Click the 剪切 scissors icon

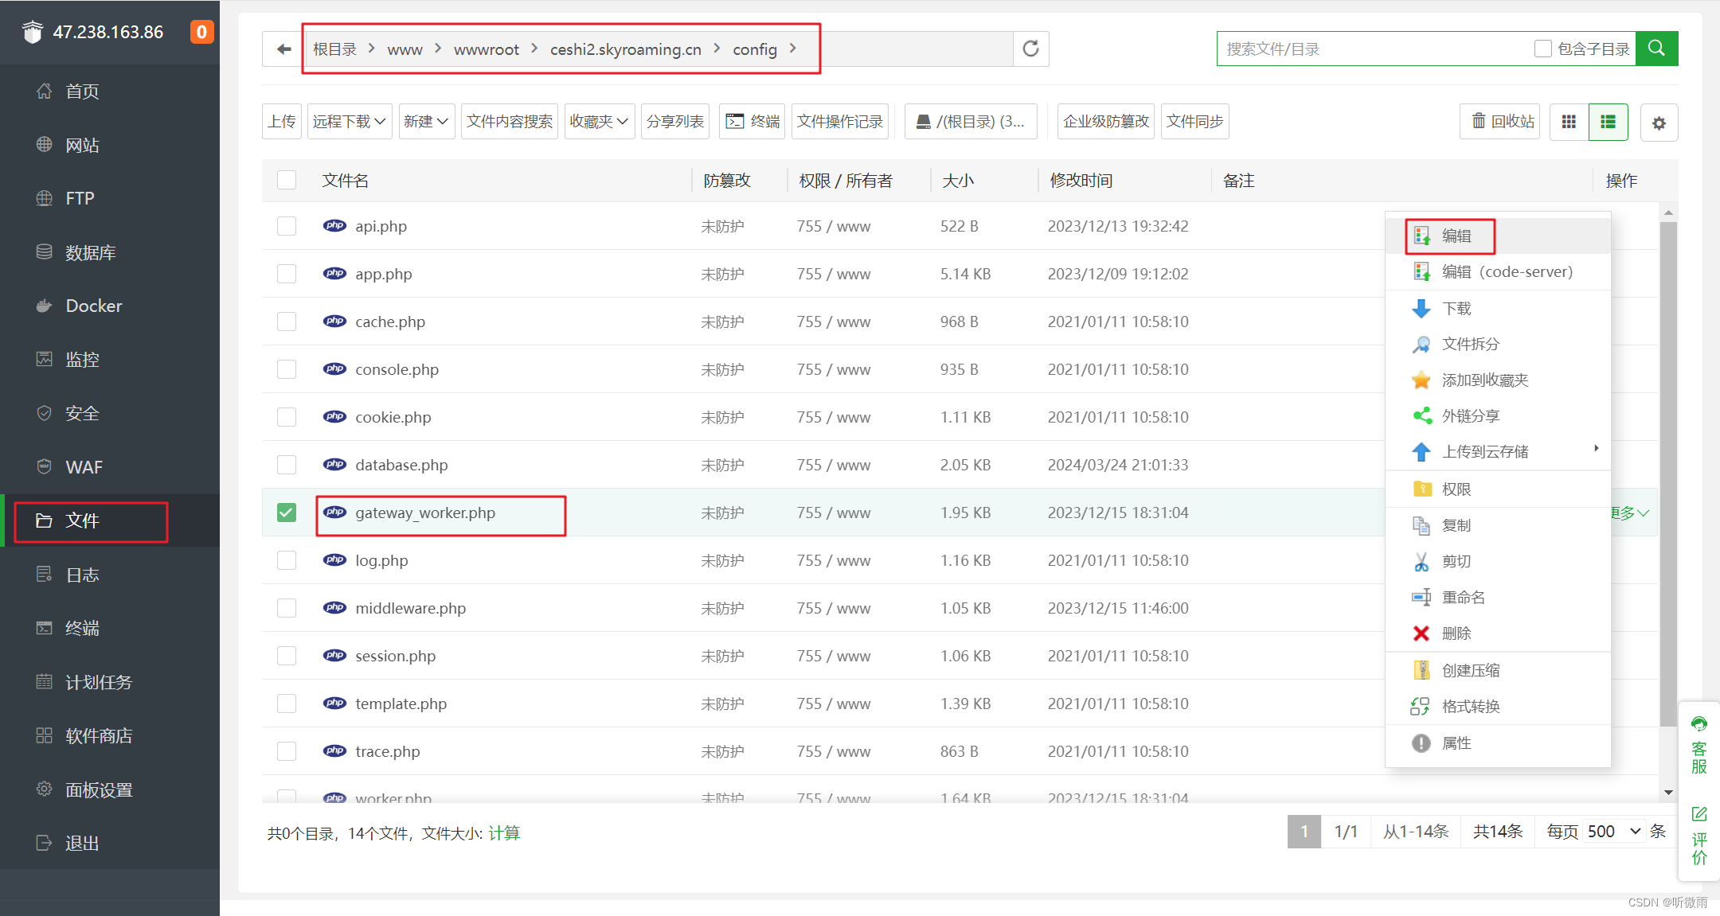(x=1421, y=562)
